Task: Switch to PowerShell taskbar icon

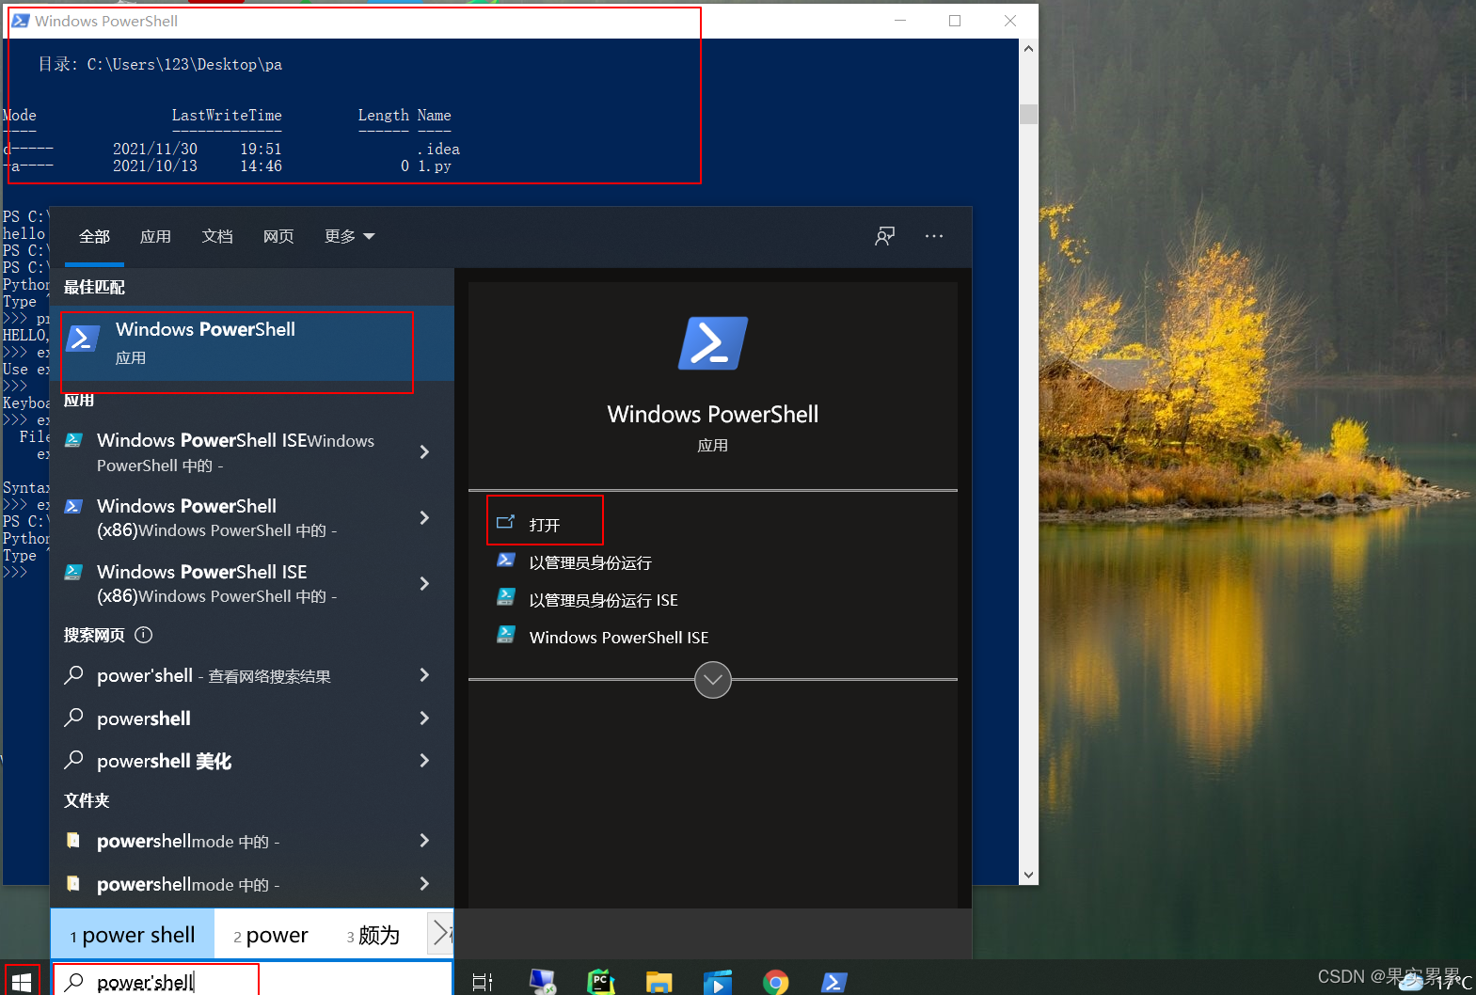Action: (834, 983)
